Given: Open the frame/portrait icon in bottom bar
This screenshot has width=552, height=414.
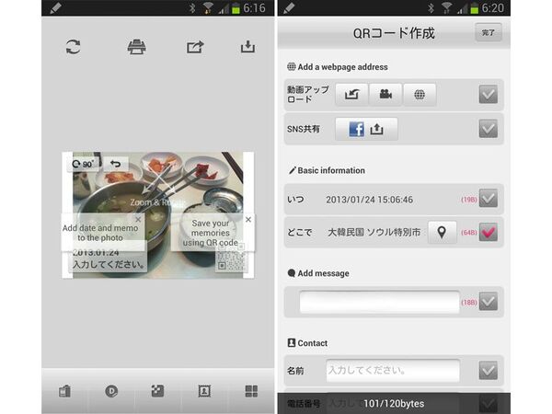Looking at the screenshot, I should 204,391.
